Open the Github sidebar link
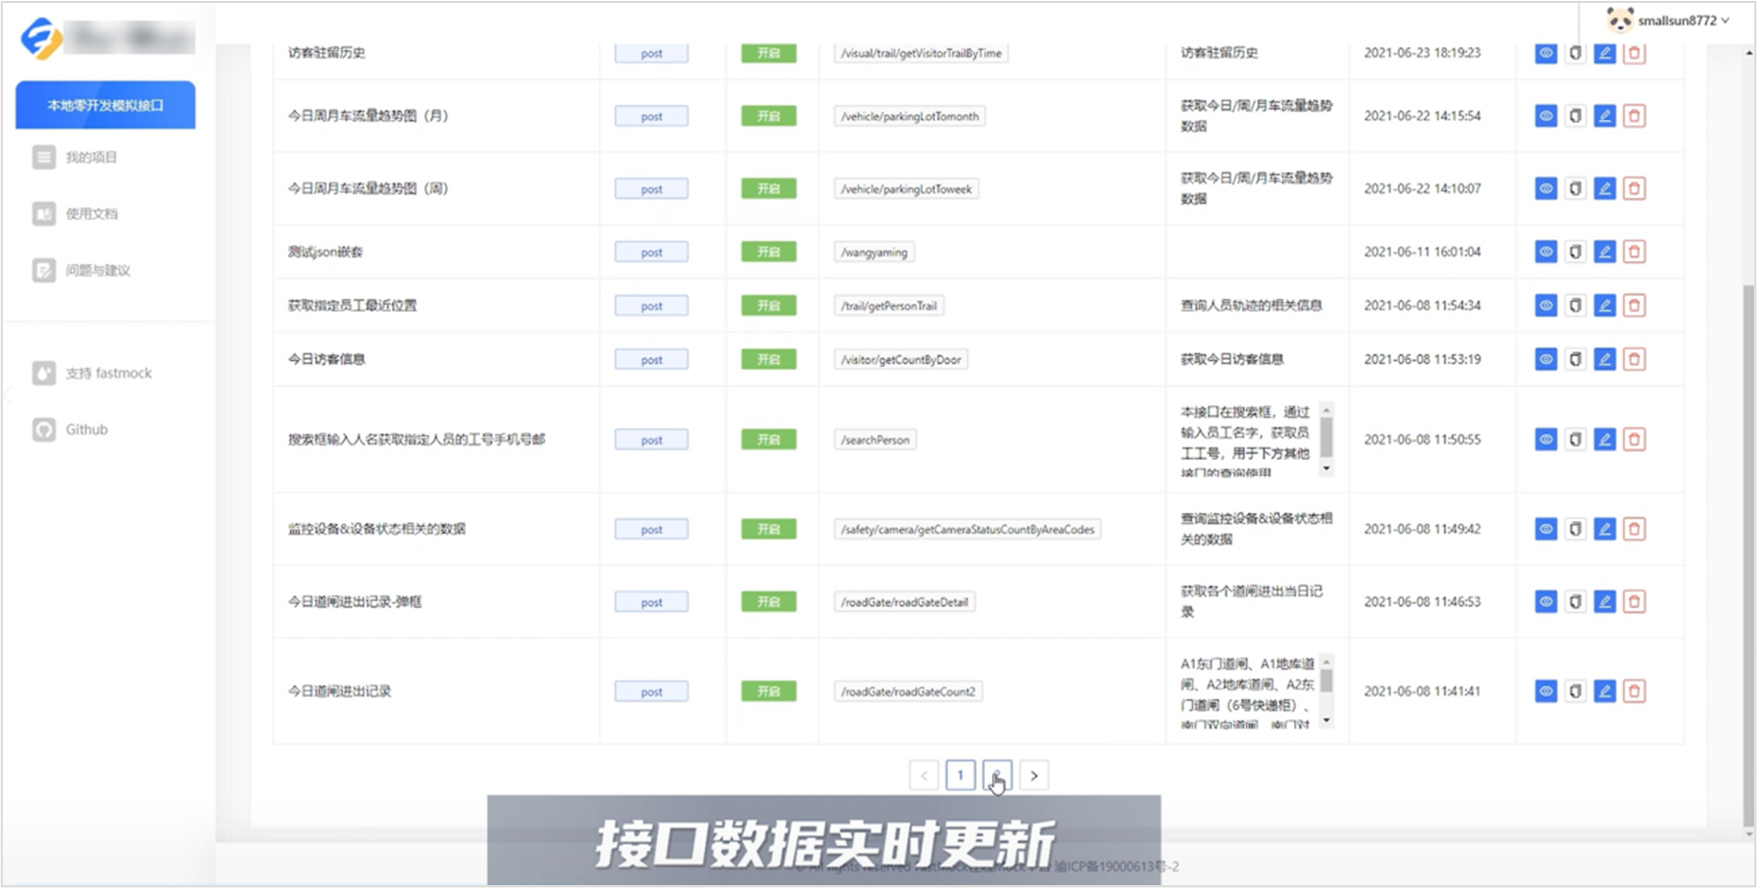 [x=85, y=429]
